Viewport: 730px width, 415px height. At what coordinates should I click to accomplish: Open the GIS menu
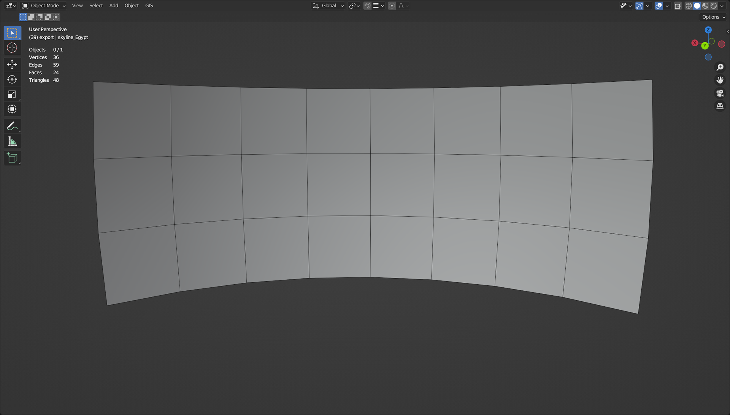(x=149, y=6)
